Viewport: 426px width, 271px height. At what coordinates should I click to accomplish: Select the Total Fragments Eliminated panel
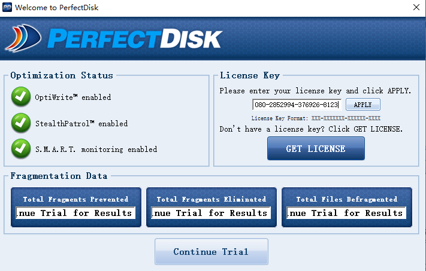(x=212, y=199)
